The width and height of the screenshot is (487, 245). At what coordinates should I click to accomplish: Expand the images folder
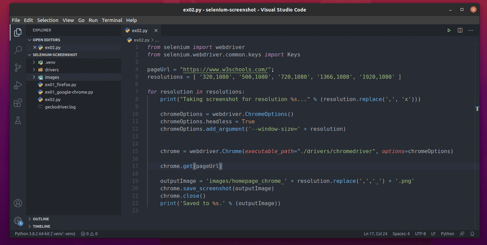(x=34, y=77)
